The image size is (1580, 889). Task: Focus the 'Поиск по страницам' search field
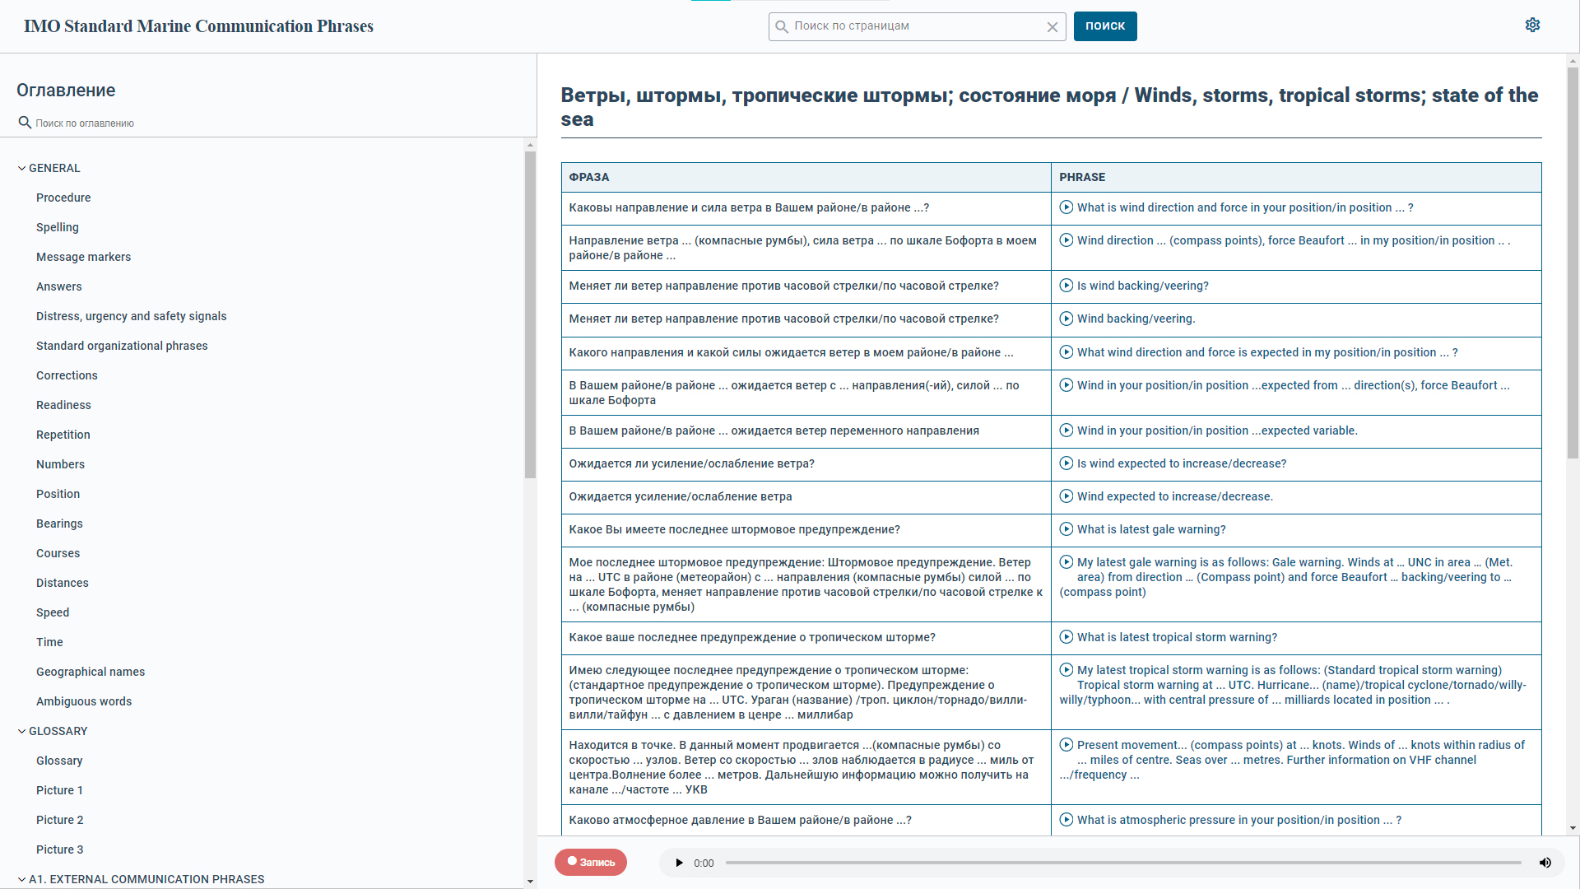(917, 26)
